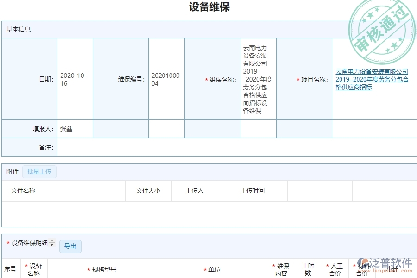Click the red asterisk beside 维保名称
Screen dimensions: 417x278
pyautogui.click(x=204, y=79)
